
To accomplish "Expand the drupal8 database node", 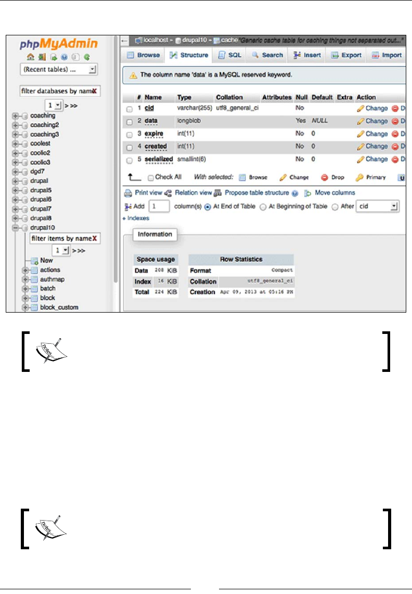I will 15,218.
